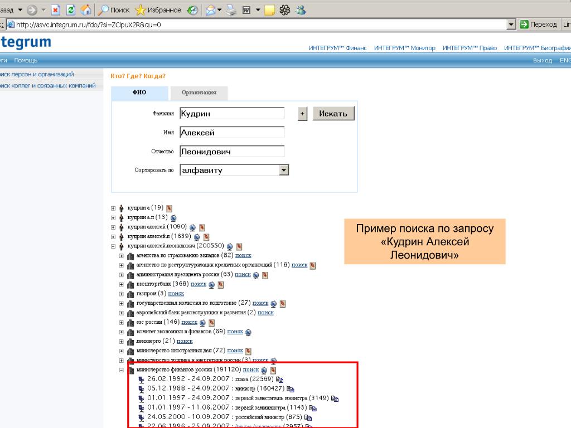The width and height of the screenshot is (571, 428).
Task: Click copy icon next to глава (22569)
Action: 279,380
